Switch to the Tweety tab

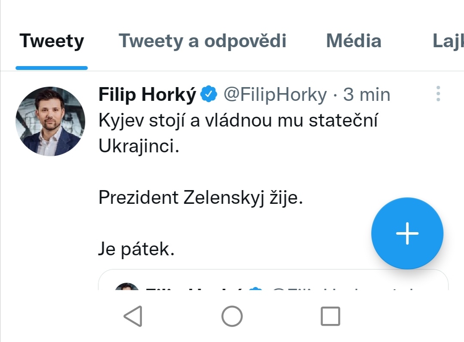point(52,41)
